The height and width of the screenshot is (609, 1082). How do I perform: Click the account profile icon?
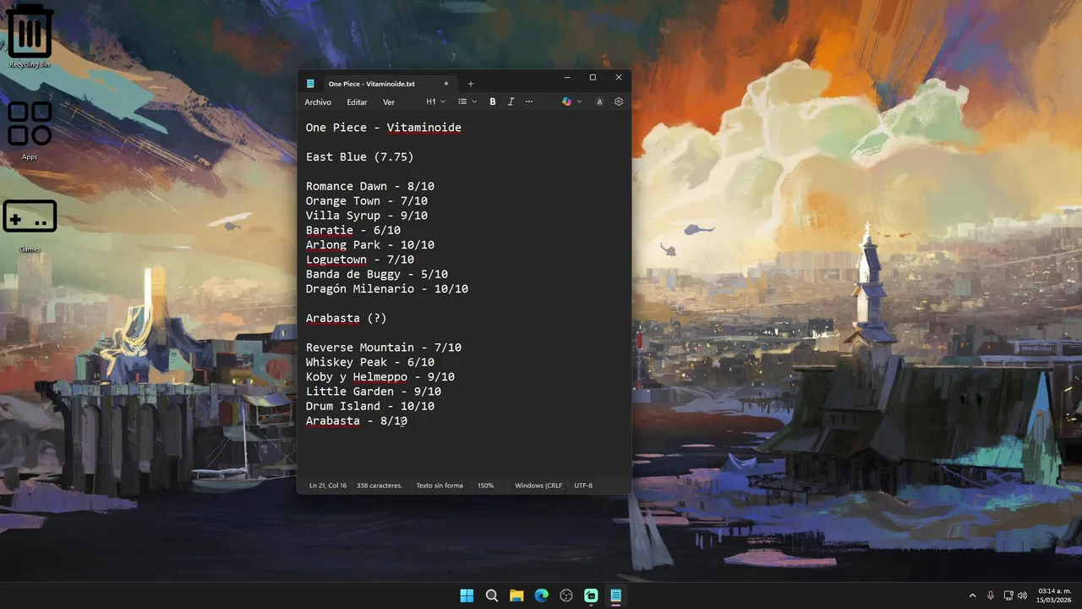coord(599,101)
